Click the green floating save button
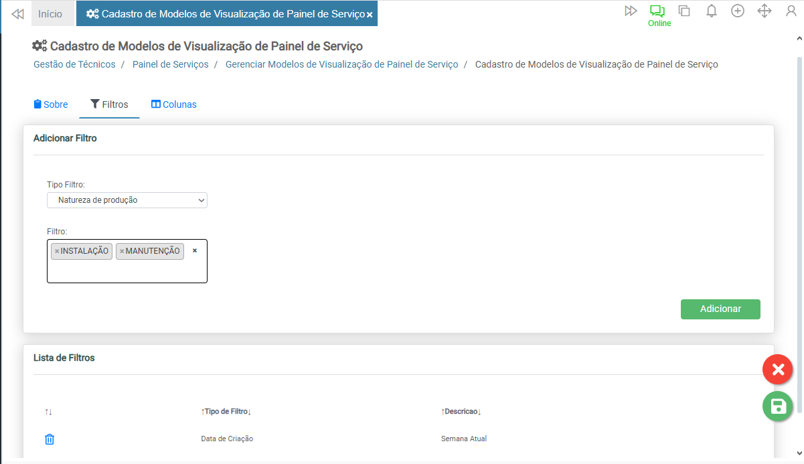 point(777,406)
